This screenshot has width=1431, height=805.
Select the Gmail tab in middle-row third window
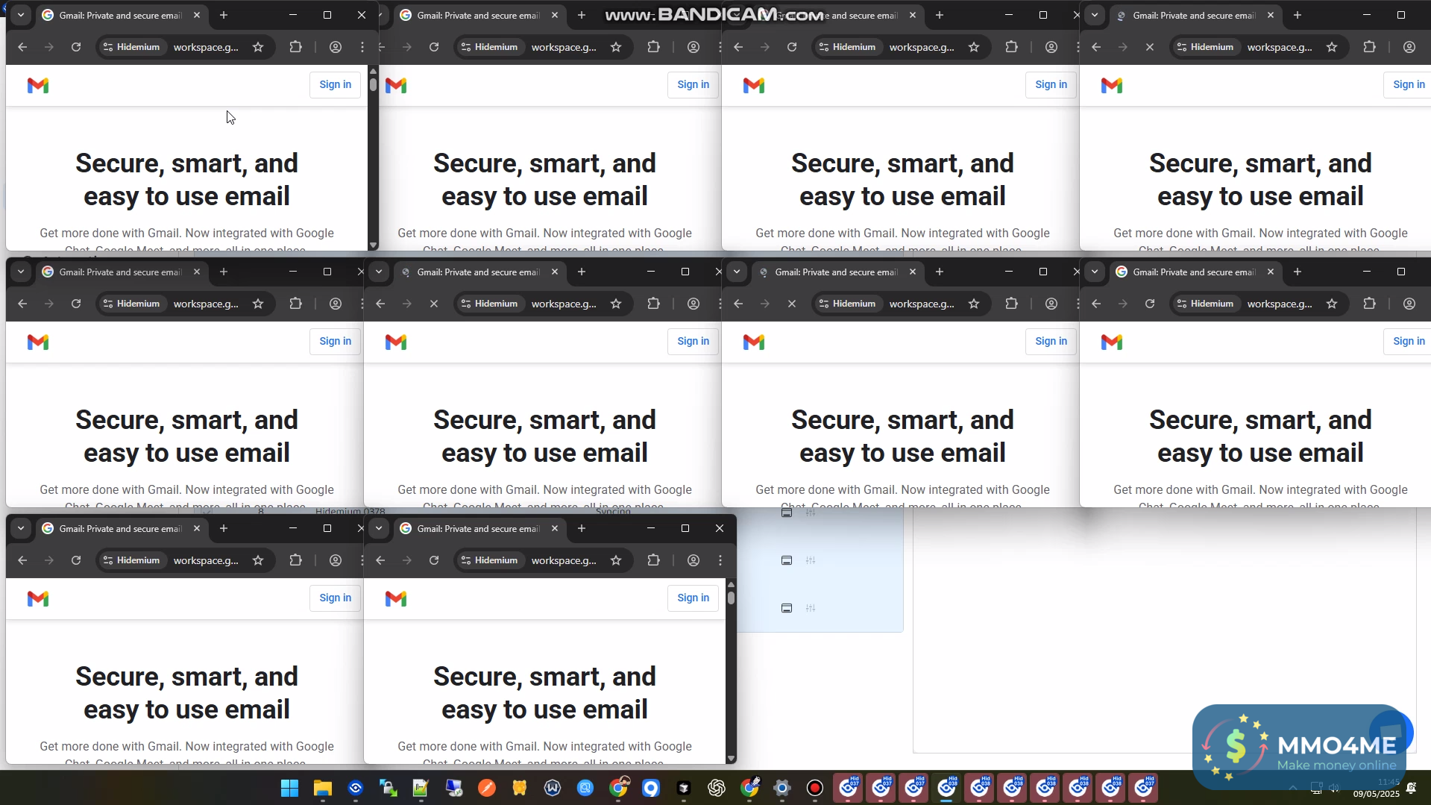(x=837, y=272)
